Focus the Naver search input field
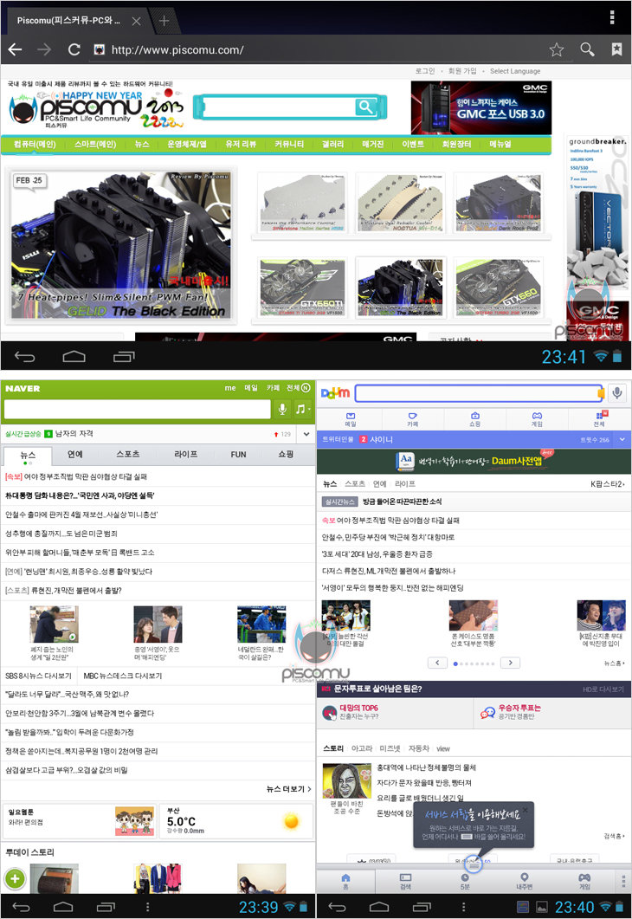 click(x=137, y=409)
